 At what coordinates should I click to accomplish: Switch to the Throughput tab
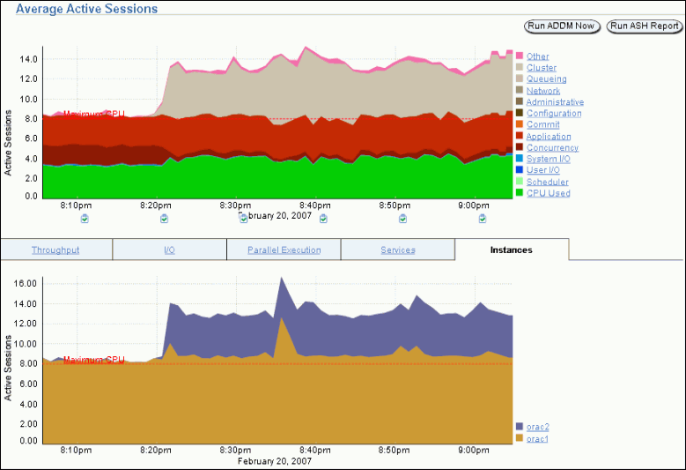point(55,250)
